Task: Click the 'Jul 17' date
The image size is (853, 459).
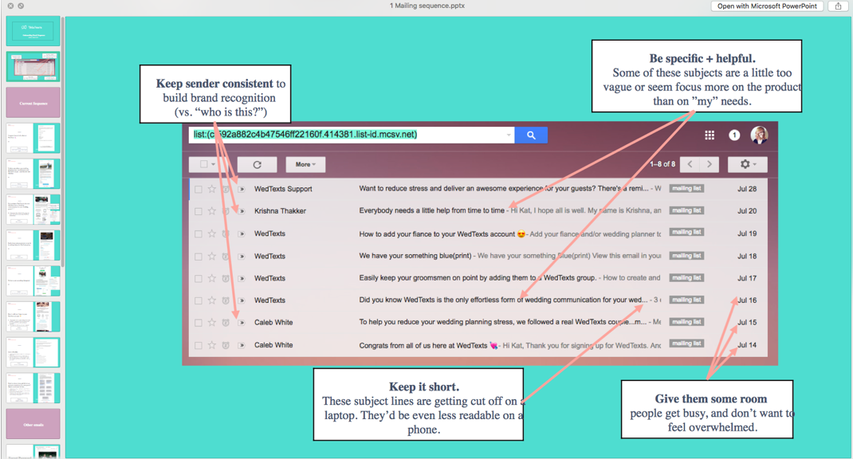Action: click(x=747, y=278)
